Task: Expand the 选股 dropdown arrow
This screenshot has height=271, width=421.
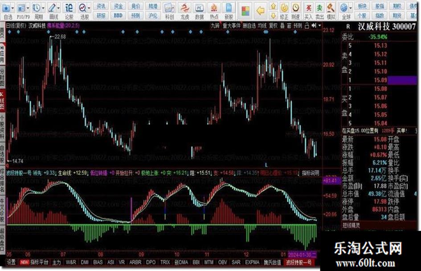Action: 89,8
